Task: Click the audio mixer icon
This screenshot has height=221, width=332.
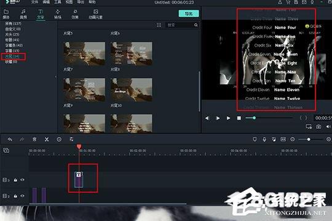Action: [274, 139]
